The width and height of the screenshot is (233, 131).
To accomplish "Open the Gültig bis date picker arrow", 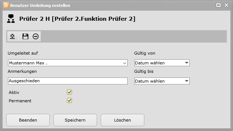I will [x=186, y=81].
